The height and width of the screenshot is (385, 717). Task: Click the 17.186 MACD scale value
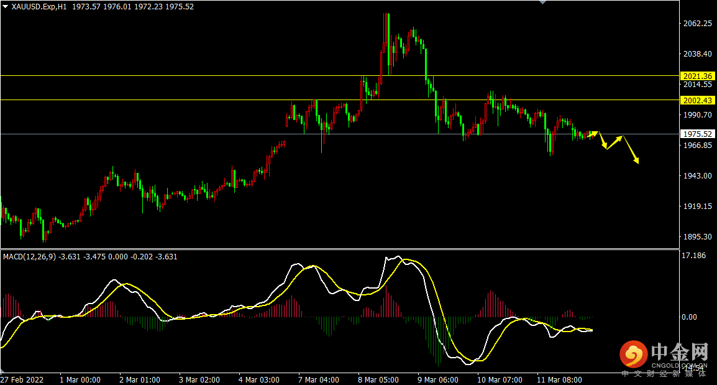[x=693, y=256]
